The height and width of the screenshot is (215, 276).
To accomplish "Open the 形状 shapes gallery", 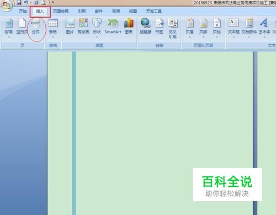I will [97, 26].
